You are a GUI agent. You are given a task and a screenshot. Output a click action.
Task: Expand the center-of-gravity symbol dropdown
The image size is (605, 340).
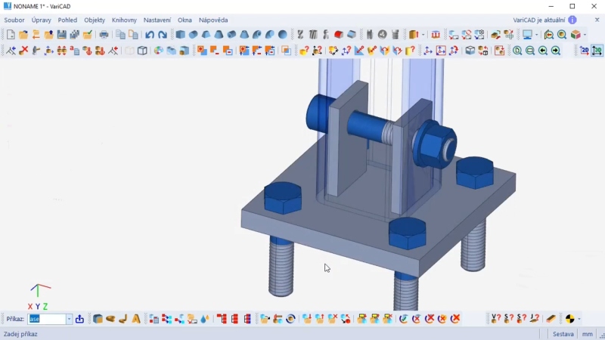(579, 319)
